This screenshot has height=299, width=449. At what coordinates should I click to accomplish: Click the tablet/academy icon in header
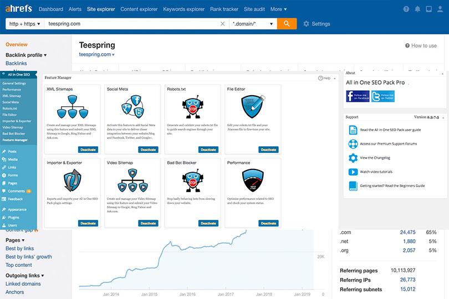(x=428, y=9)
